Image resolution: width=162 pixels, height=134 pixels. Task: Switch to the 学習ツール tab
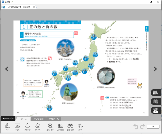(54, 119)
